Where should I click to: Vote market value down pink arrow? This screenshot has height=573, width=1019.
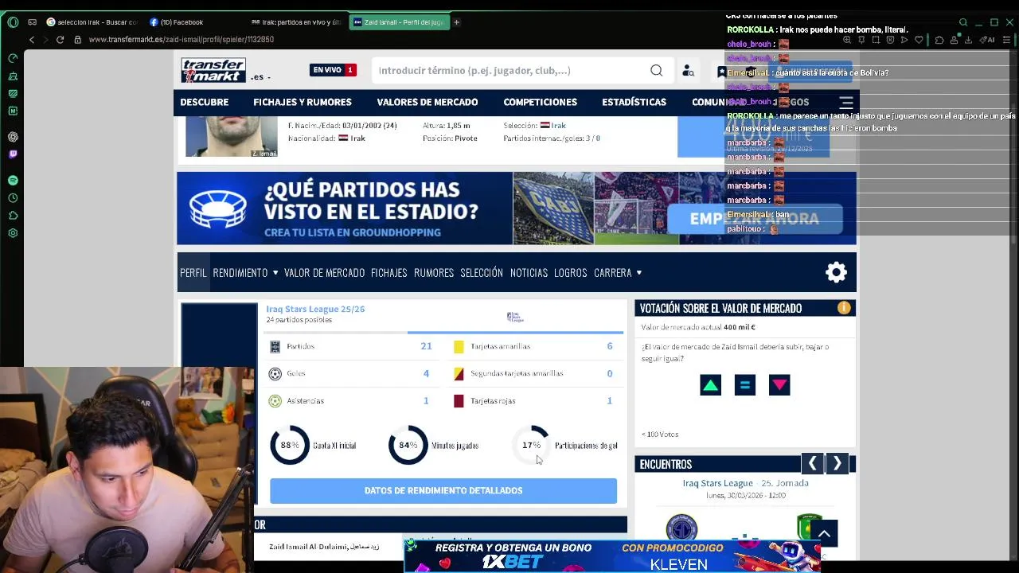(x=779, y=386)
